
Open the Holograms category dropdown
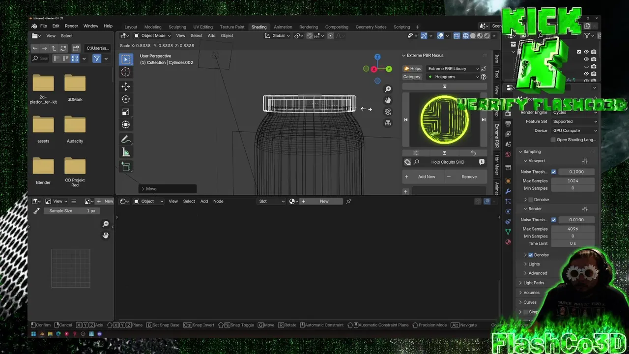[453, 77]
